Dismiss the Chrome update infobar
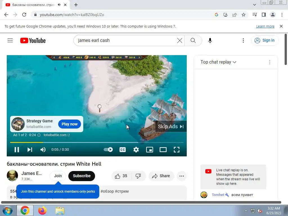The width and height of the screenshot is (288, 216). click(x=281, y=26)
